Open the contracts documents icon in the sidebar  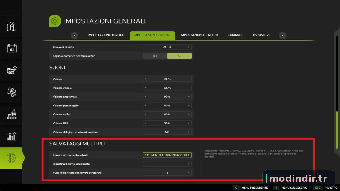point(12,92)
